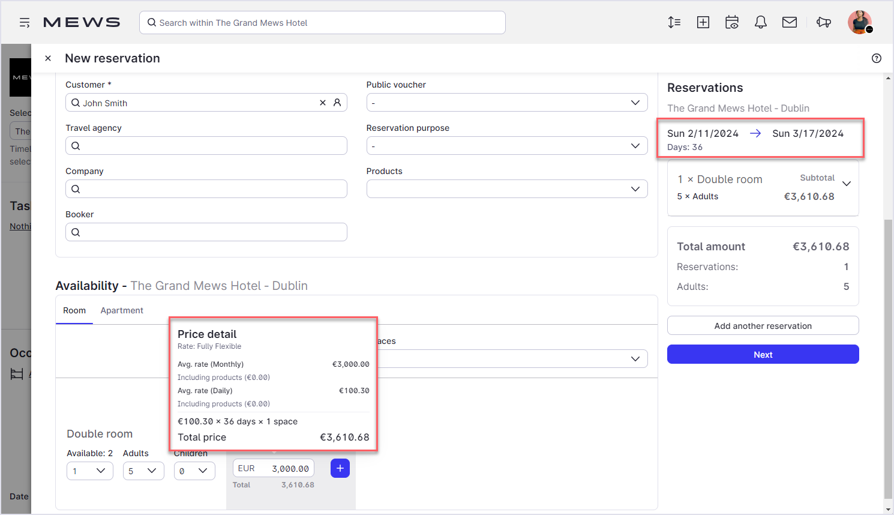Add Double room with blue plus button
Viewport: 894px width, 515px height.
pyautogui.click(x=340, y=468)
